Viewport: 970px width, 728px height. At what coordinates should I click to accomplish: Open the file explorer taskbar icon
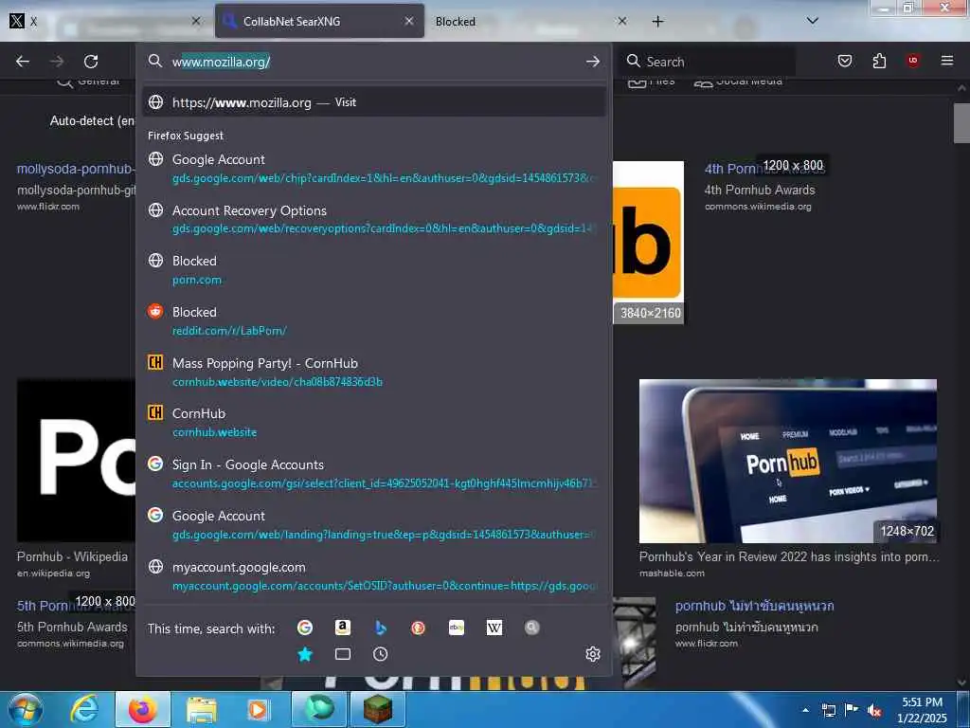[202, 709]
